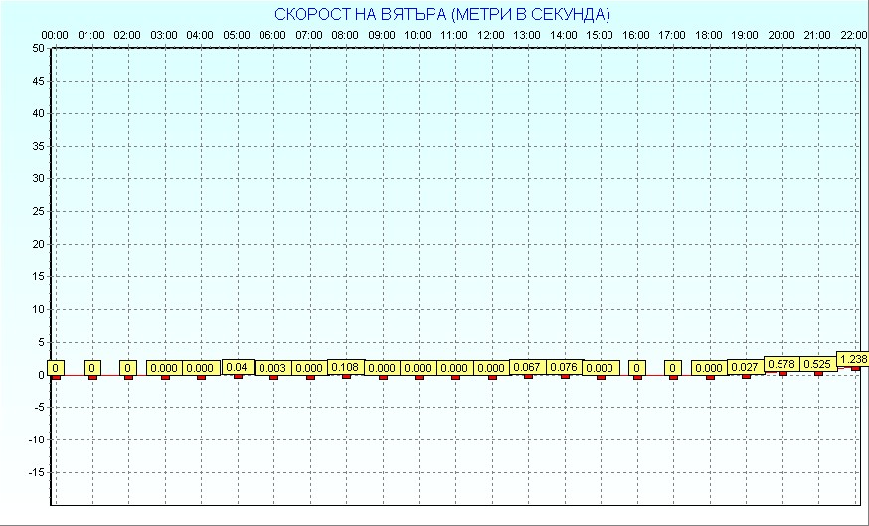Select the 12:00 time axis label
Image resolution: width=869 pixels, height=526 pixels.
point(491,35)
